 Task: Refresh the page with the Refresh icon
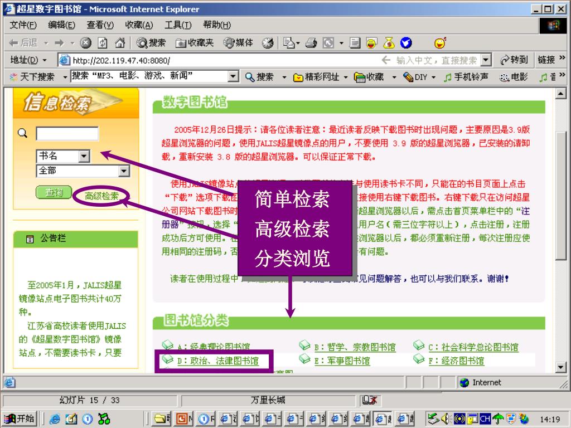pyautogui.click(x=103, y=43)
